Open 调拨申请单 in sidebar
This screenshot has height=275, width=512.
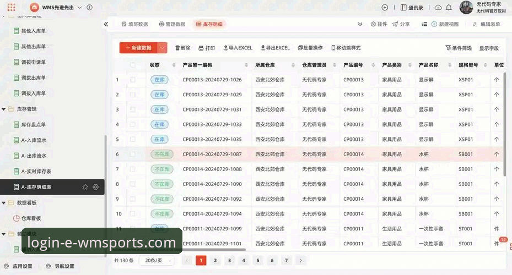click(x=30, y=62)
